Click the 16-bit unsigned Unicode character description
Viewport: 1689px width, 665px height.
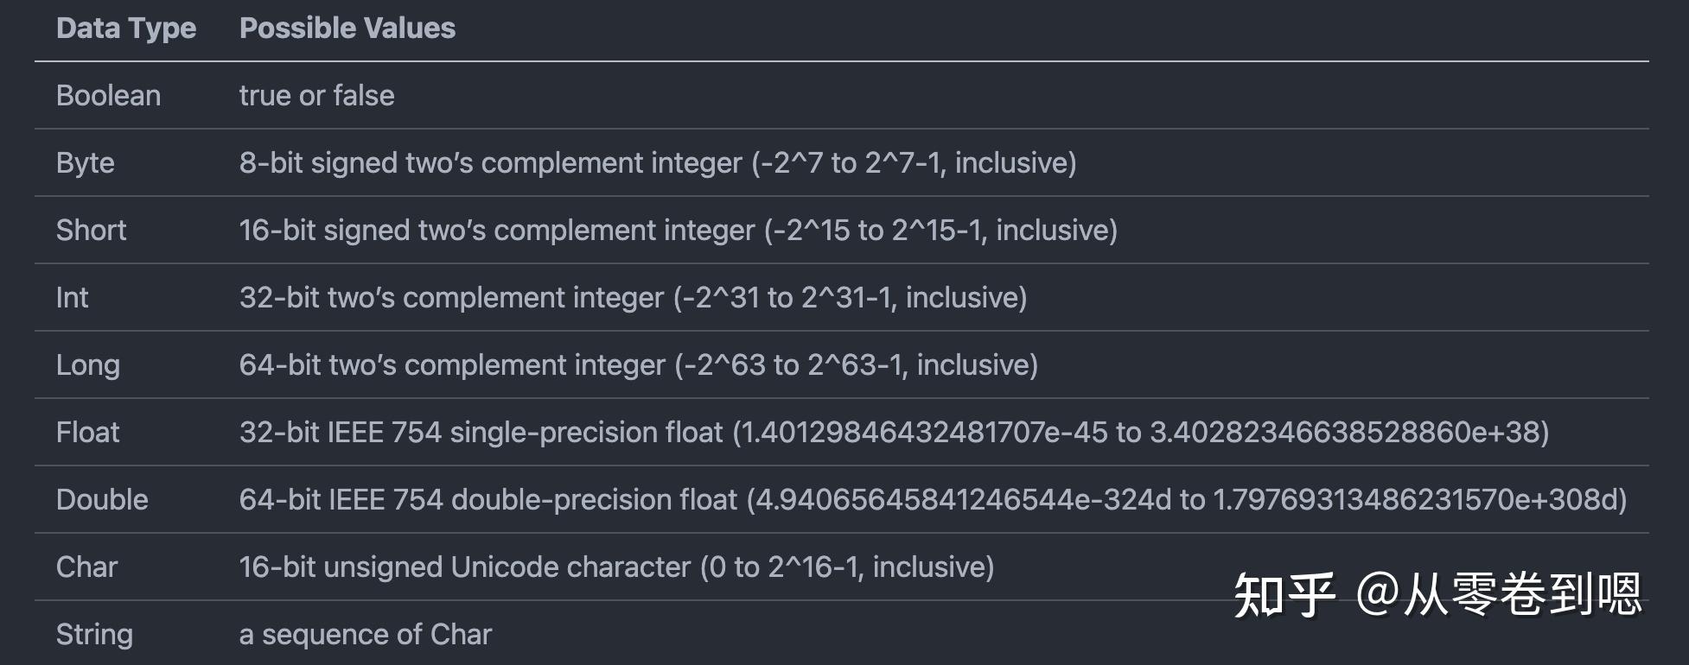[x=616, y=567]
